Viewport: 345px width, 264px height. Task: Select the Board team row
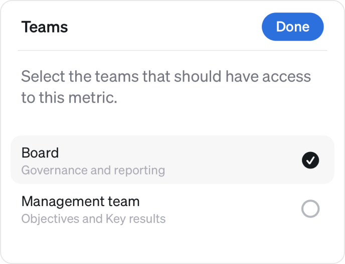tap(172, 160)
